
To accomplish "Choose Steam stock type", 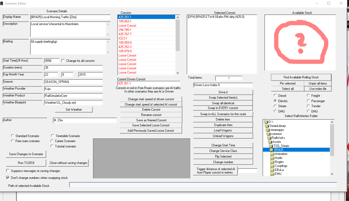I will tap(275, 106).
